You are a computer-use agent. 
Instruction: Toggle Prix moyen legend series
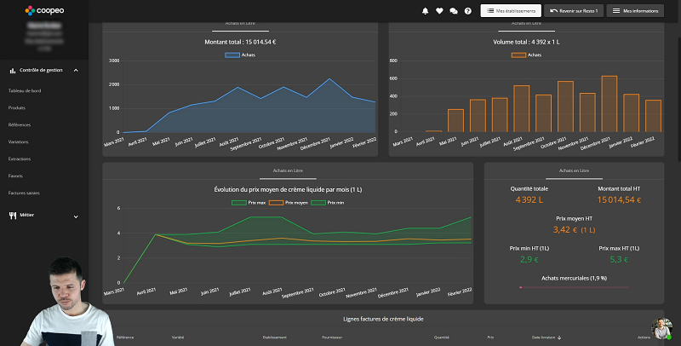point(289,203)
